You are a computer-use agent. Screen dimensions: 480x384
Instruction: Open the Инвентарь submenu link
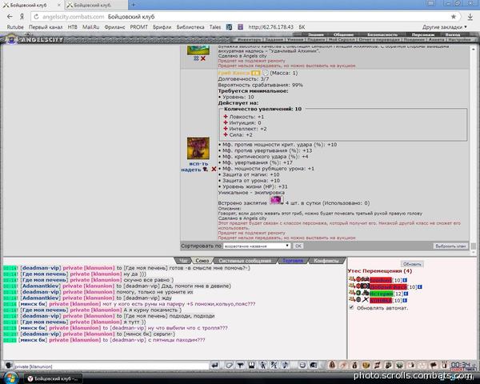pos(250,39)
